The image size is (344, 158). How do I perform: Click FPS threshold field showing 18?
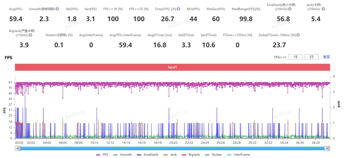pos(295,57)
